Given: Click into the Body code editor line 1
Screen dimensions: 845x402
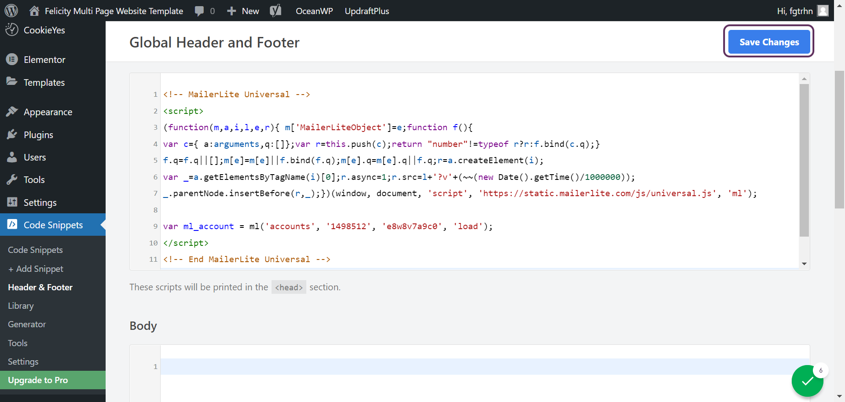Looking at the screenshot, I should pyautogui.click(x=485, y=366).
